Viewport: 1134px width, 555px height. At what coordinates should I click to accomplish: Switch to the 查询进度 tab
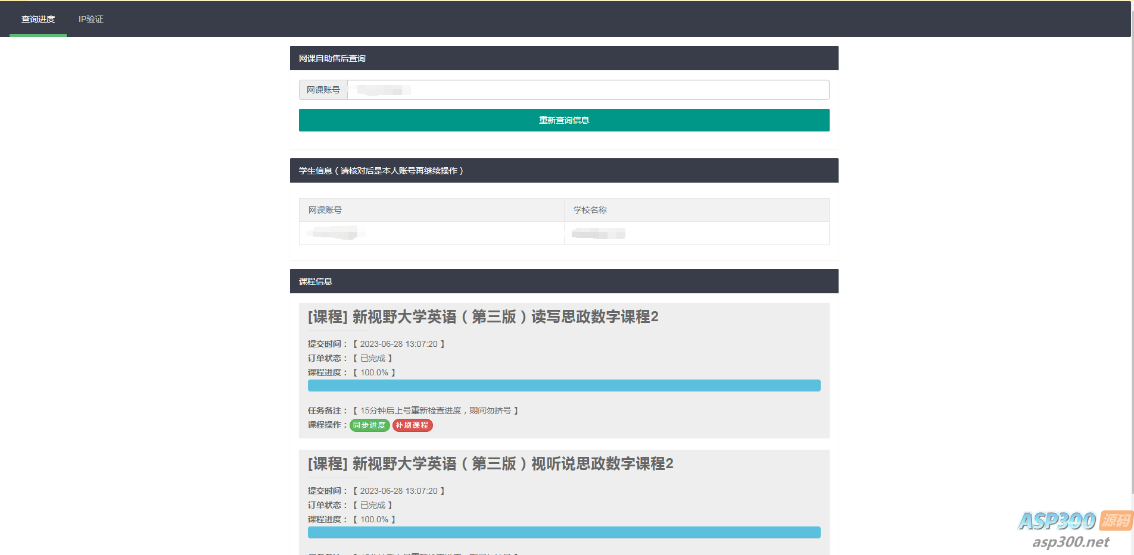coord(38,19)
